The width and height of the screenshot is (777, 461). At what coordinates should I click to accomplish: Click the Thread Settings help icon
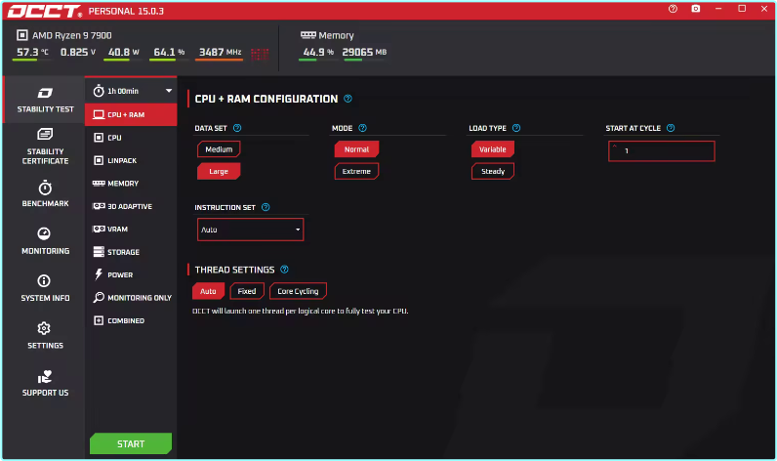[x=284, y=270]
